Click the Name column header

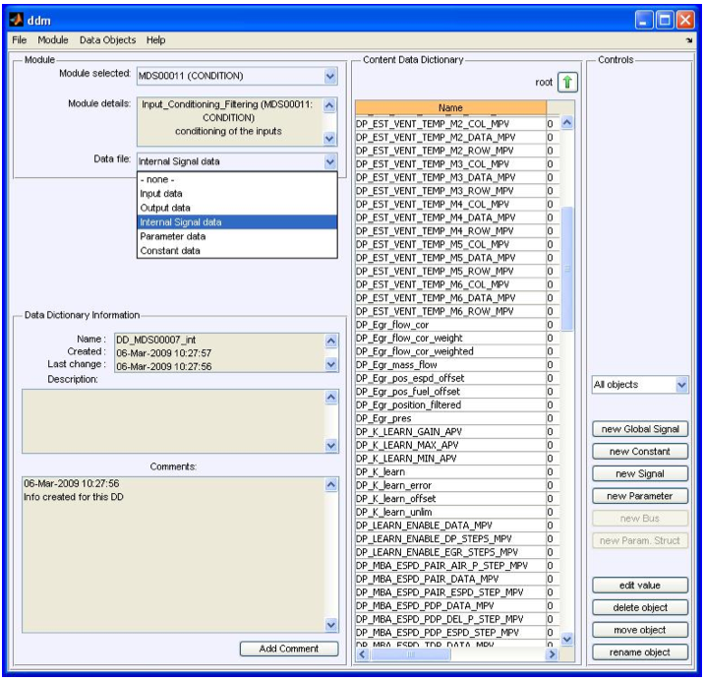pos(450,108)
